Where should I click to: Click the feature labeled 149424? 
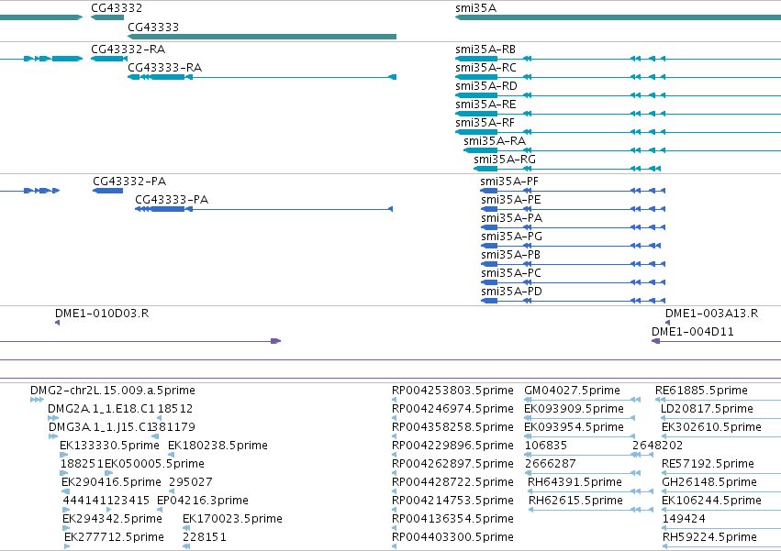684,519
